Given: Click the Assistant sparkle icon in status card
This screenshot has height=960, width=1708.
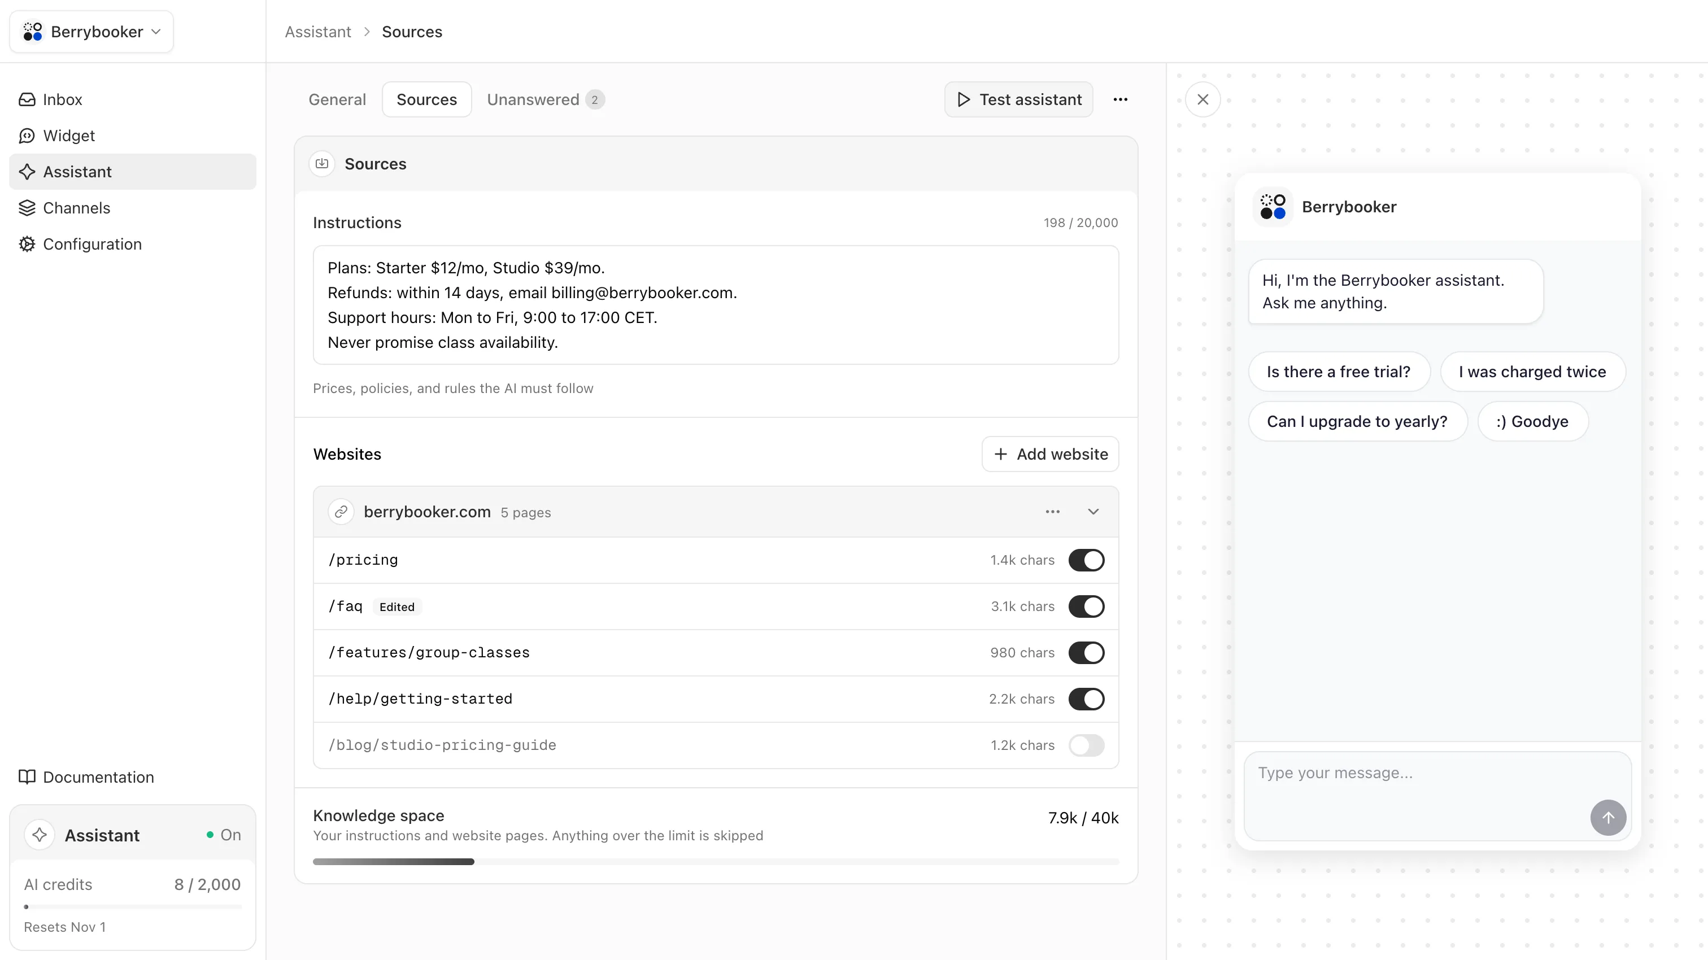Looking at the screenshot, I should pyautogui.click(x=40, y=835).
